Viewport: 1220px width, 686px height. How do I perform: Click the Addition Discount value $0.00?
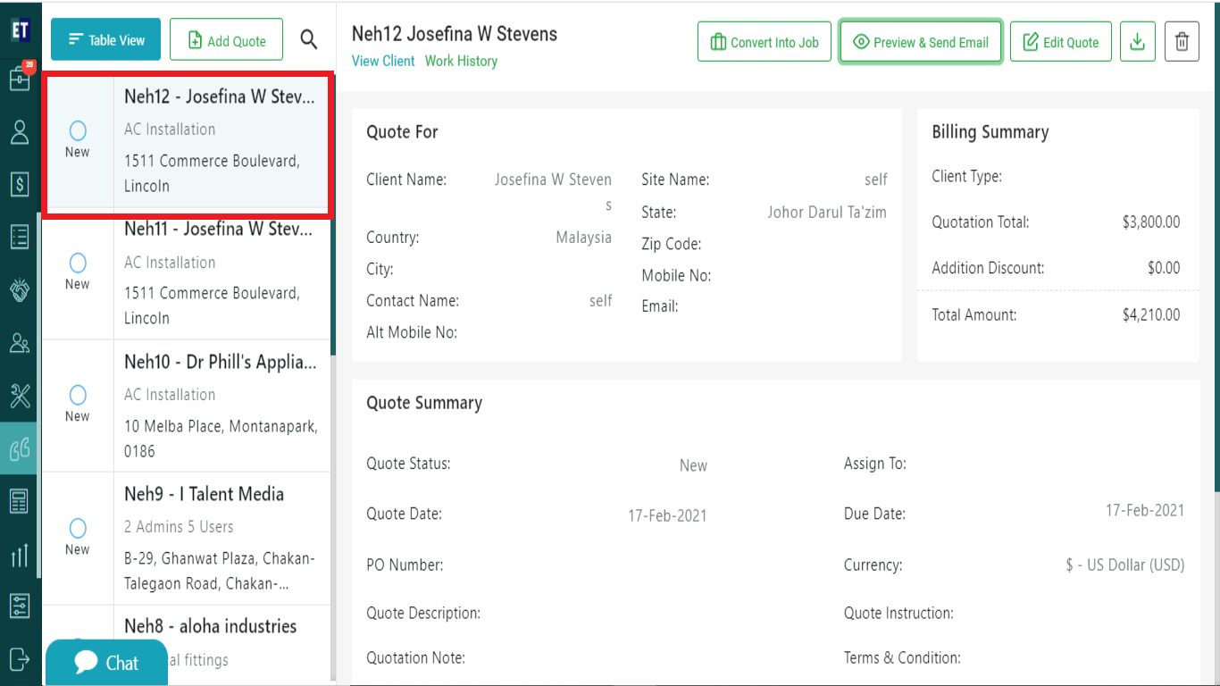tap(1164, 268)
